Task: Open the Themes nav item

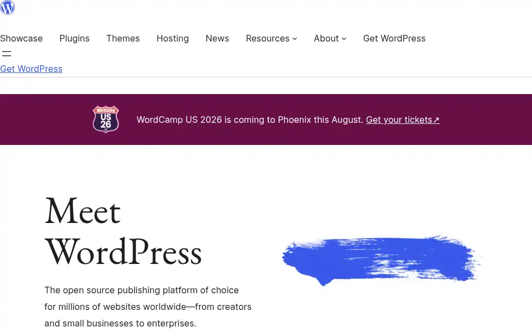Action: pyautogui.click(x=123, y=38)
